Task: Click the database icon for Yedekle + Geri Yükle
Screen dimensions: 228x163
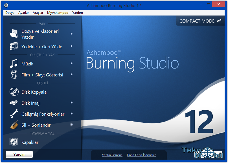Action: pyautogui.click(x=14, y=46)
